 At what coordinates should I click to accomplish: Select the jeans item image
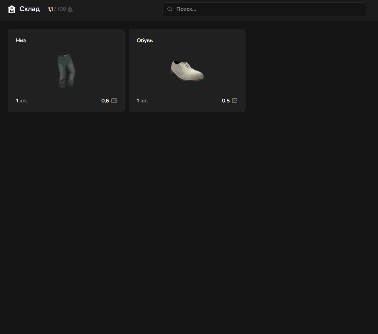point(66,71)
